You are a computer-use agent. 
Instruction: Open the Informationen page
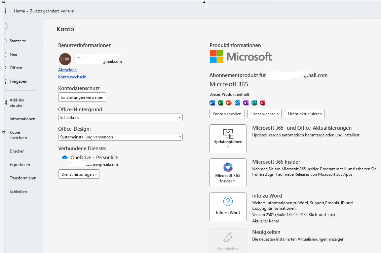[x=22, y=119]
